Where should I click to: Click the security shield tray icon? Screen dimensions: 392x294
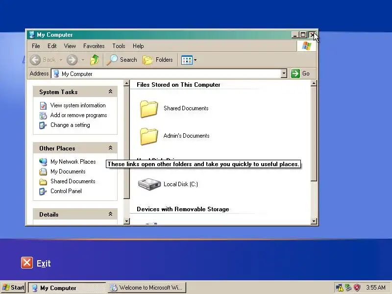pos(357,288)
